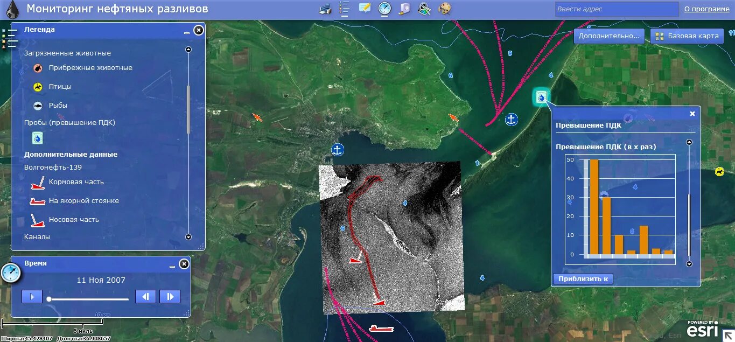
Task: Click the orange arrow marker near the cape
Action: pos(454,117)
